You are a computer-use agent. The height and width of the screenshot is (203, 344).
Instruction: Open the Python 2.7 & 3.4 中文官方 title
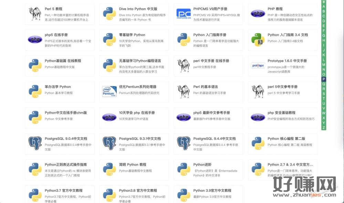click(x=290, y=165)
